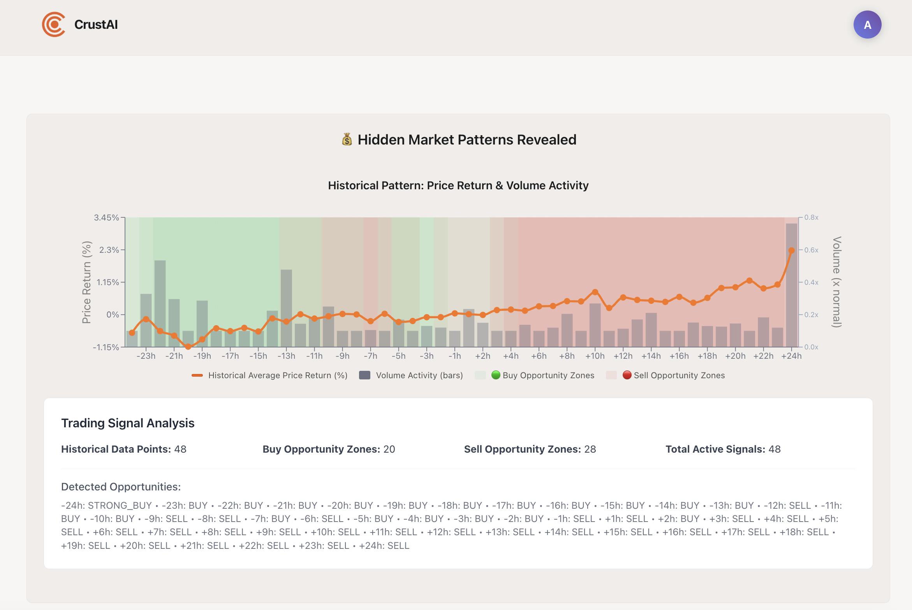
Task: Click the CrustAI swirl logo icon
Action: click(x=54, y=25)
